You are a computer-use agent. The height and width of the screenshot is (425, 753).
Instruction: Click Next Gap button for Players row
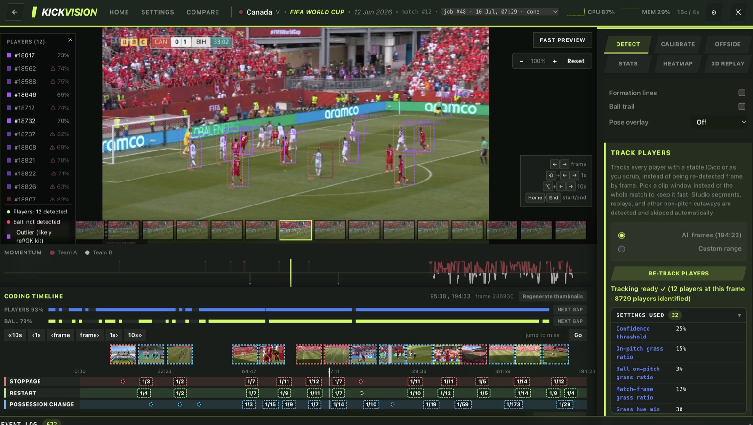[x=570, y=310]
